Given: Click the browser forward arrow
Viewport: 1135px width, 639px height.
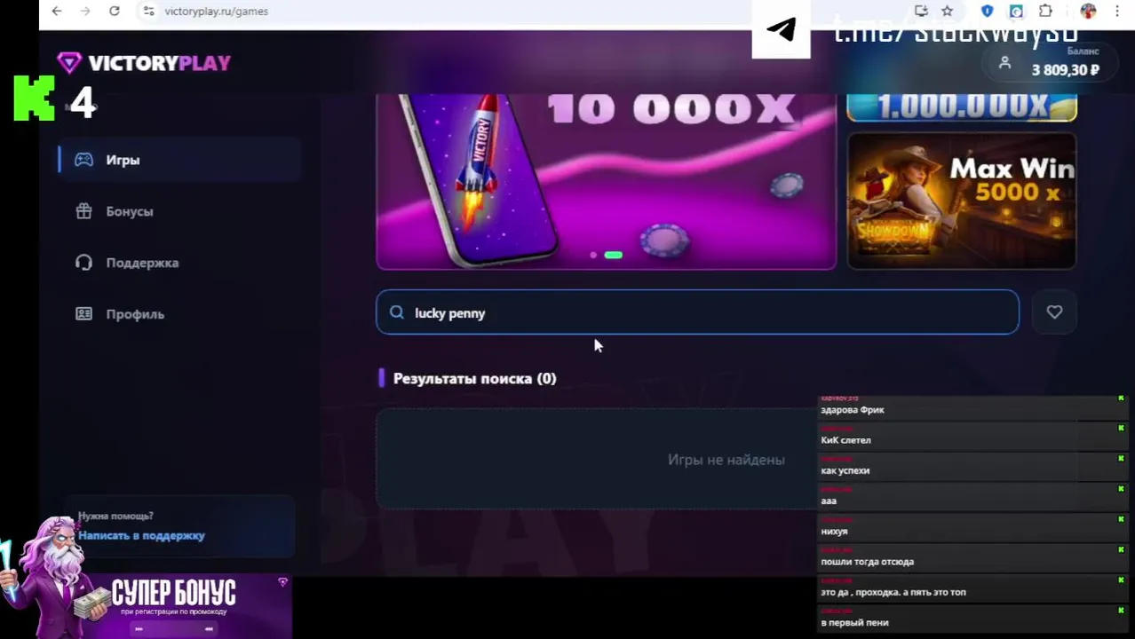Looking at the screenshot, I should pos(85,11).
